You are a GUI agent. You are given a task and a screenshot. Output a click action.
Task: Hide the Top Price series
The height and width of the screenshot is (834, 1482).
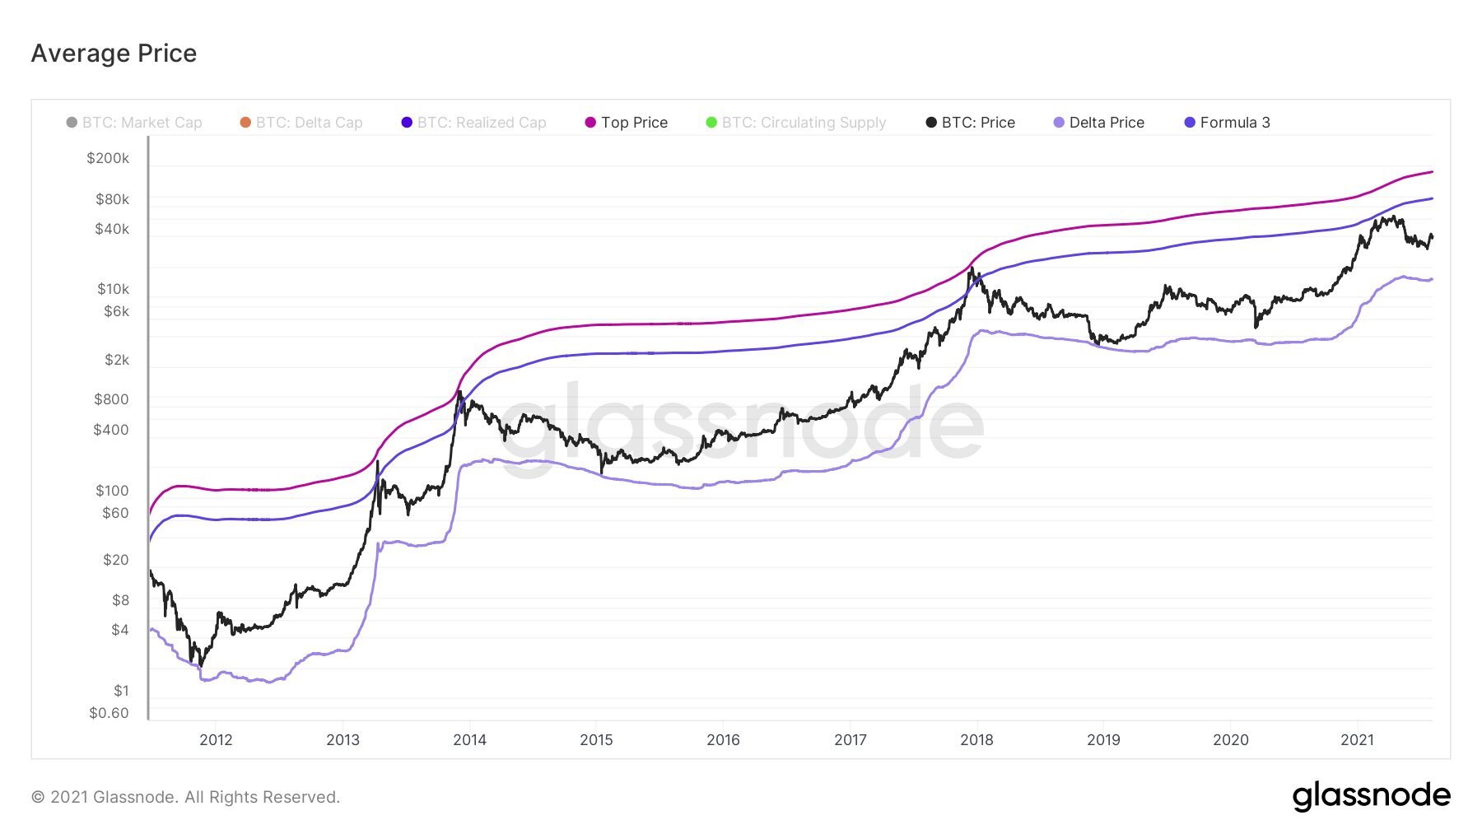[626, 123]
